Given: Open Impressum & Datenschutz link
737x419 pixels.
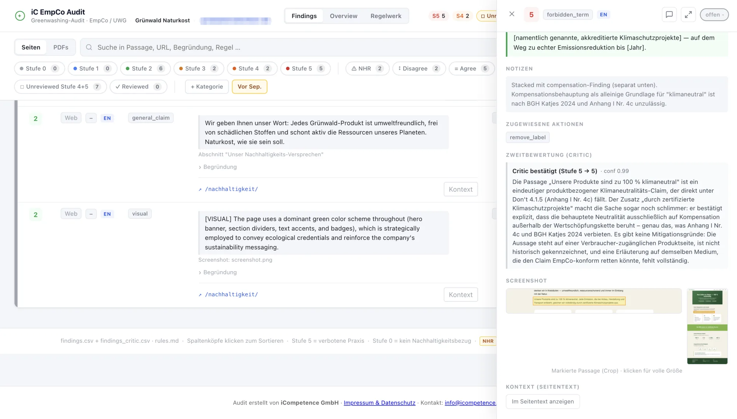Looking at the screenshot, I should pos(380,403).
